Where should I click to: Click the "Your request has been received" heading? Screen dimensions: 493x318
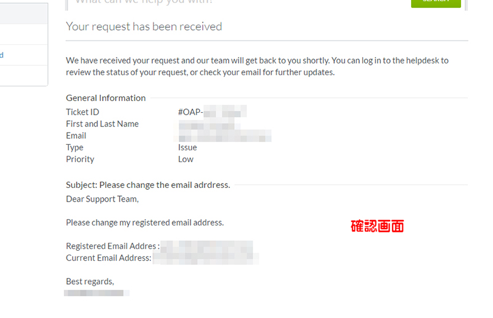pyautogui.click(x=144, y=26)
